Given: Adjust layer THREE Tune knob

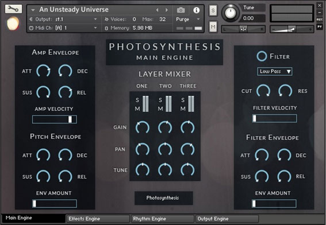Looking at the screenshot, I should click(x=187, y=170).
